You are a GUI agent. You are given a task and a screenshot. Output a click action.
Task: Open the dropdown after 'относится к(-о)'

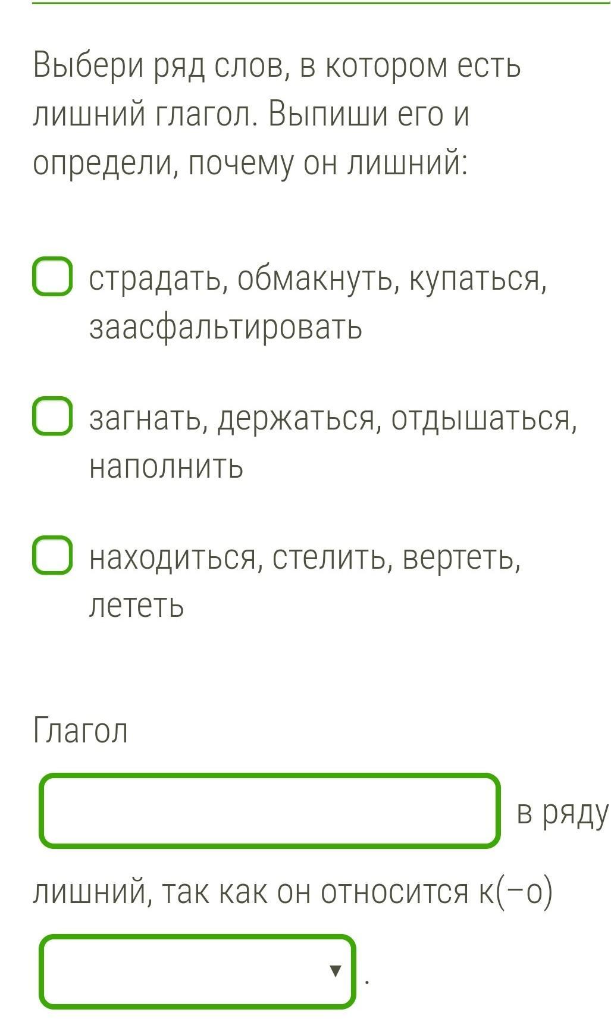click(197, 971)
